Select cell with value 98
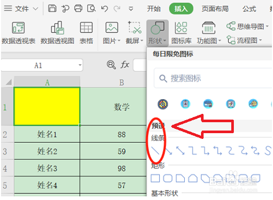The height and width of the screenshot is (200, 273). coord(113,168)
